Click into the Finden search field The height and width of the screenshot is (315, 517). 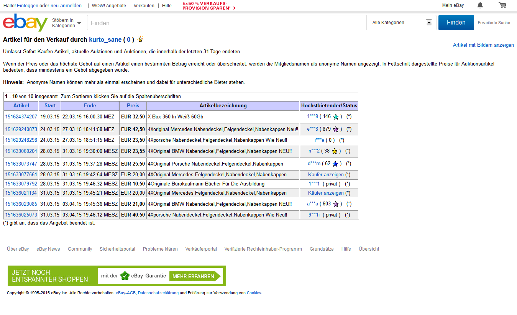[227, 23]
